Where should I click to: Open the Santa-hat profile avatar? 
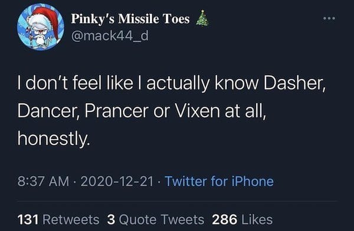pyautogui.click(x=41, y=27)
